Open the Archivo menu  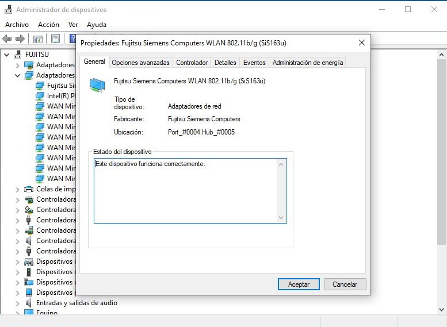(17, 25)
